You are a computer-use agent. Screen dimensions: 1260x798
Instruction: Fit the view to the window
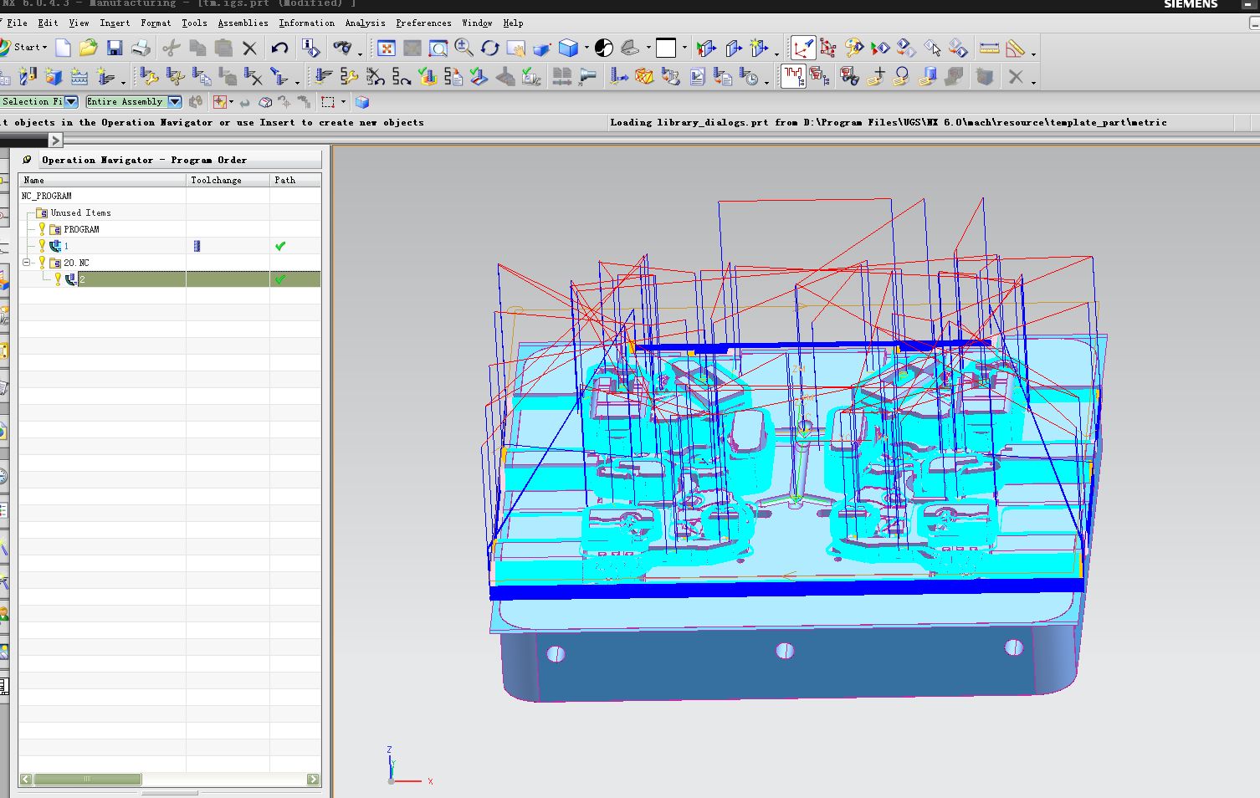coord(386,48)
